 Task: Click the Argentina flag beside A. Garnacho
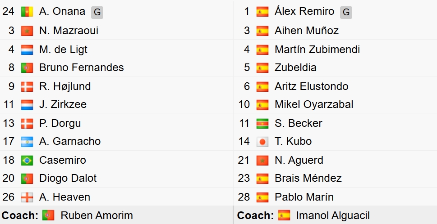(27, 142)
